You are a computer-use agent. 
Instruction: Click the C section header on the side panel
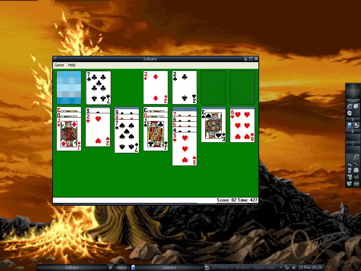pyautogui.click(x=353, y=144)
